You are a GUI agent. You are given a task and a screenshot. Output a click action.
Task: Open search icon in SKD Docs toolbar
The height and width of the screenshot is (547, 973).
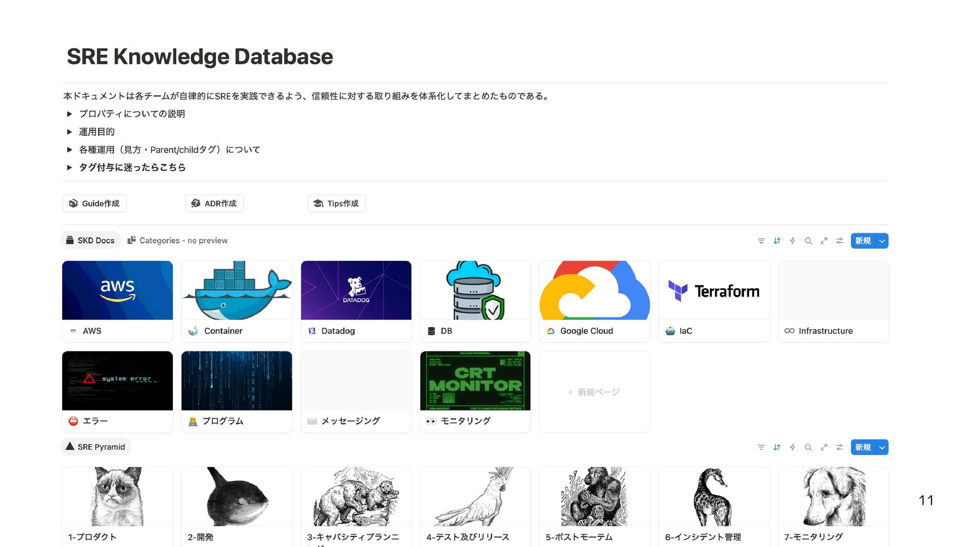coord(808,241)
